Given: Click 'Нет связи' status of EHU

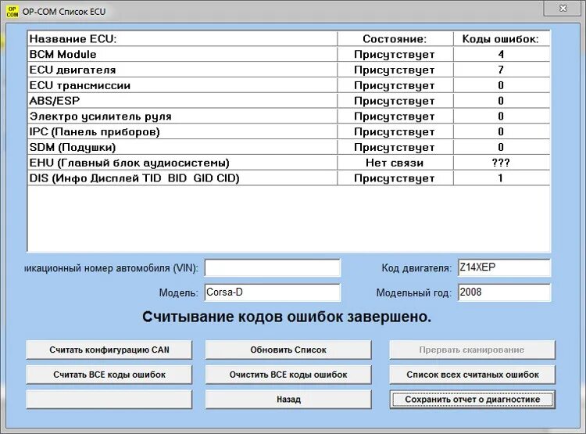Looking at the screenshot, I should pyautogui.click(x=395, y=163).
